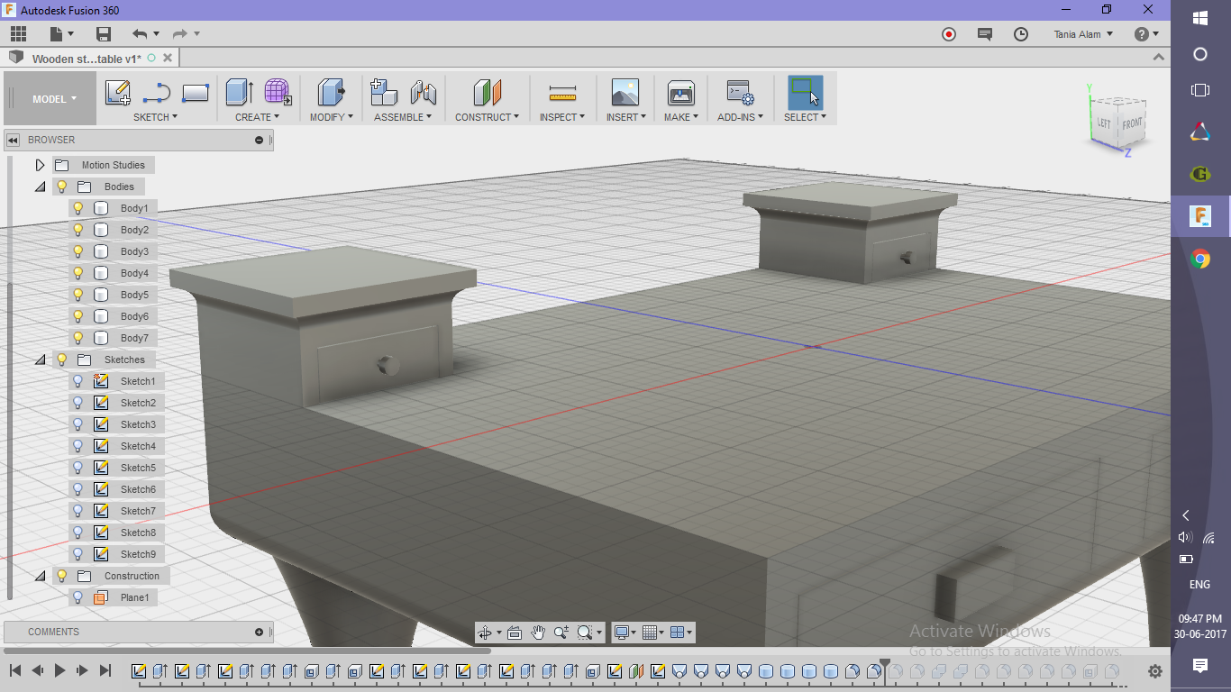Open the Grid and Snaps dropdown
The height and width of the screenshot is (692, 1231).
[652, 633]
